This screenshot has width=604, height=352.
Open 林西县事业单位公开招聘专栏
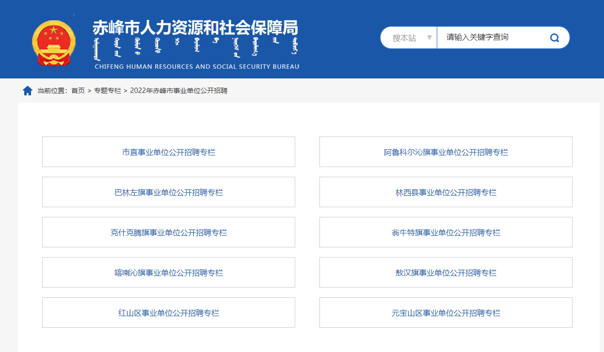coord(445,192)
